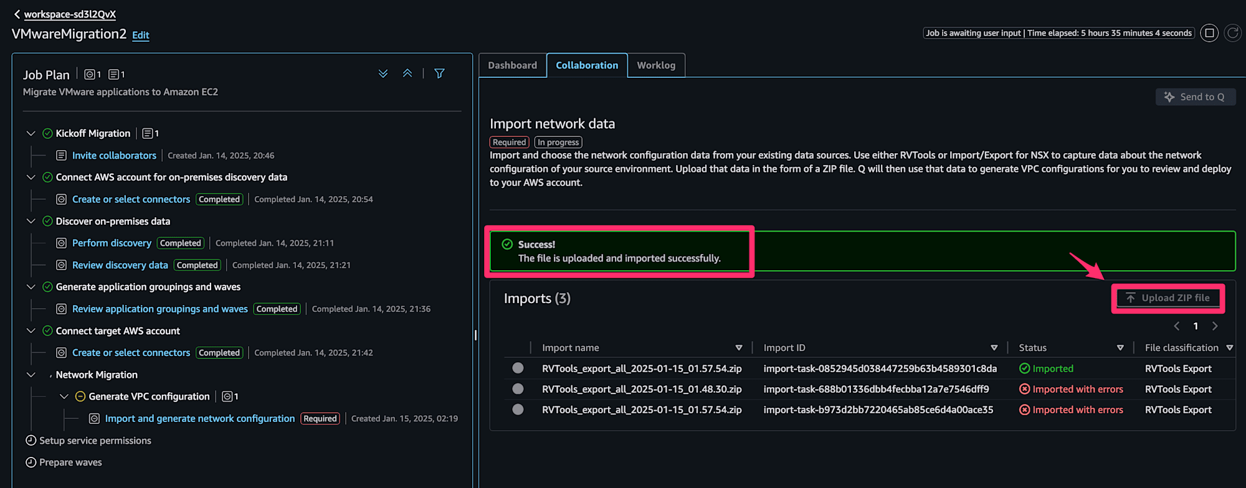Select radio for import-task-0852945d… row

518,368
